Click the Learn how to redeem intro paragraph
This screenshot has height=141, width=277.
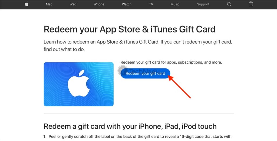[138, 45]
